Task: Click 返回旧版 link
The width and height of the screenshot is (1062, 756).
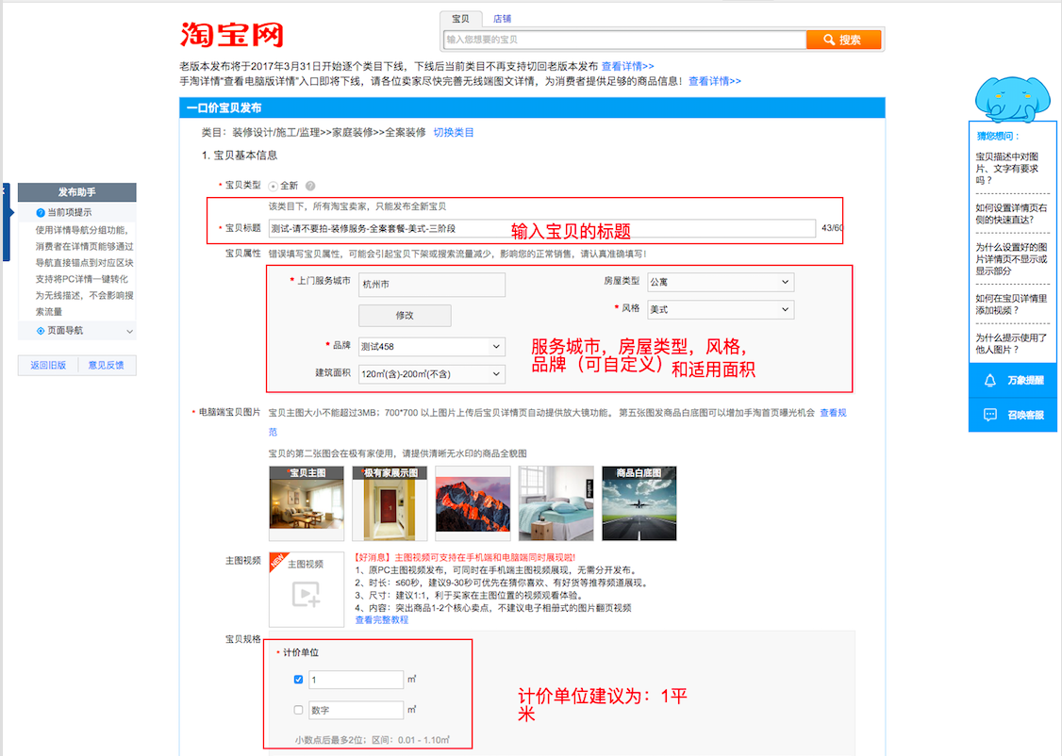Action: pos(48,366)
